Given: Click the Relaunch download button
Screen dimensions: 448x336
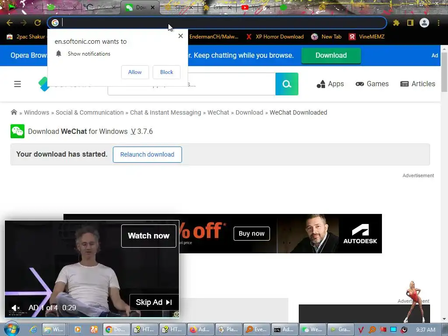Looking at the screenshot, I should pyautogui.click(x=147, y=154).
